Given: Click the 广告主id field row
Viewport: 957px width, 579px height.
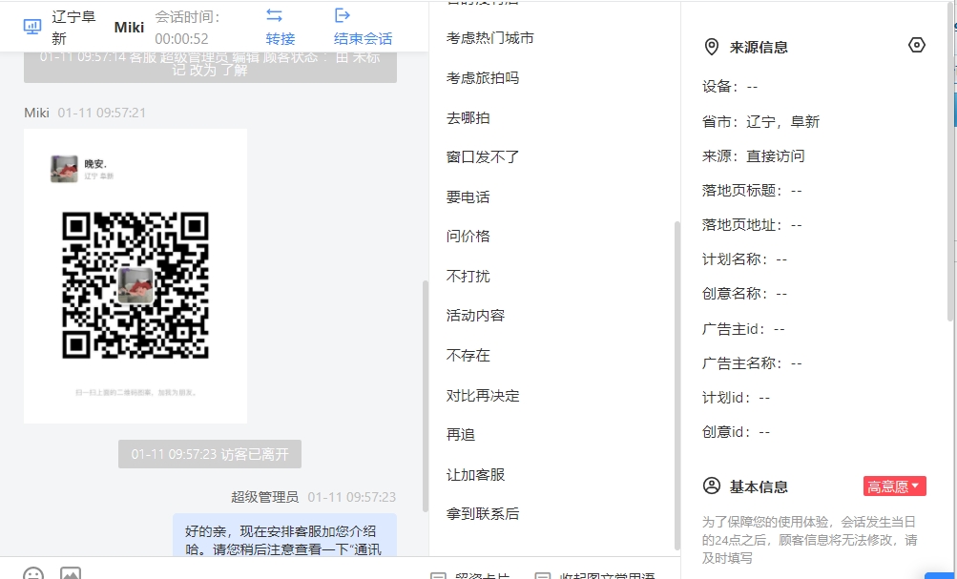Looking at the screenshot, I should [x=743, y=329].
